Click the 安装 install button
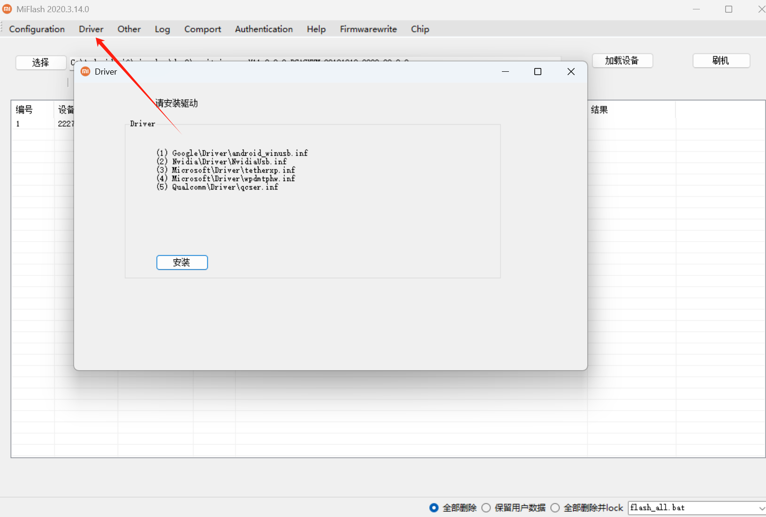This screenshot has width=766, height=517. pyautogui.click(x=182, y=263)
